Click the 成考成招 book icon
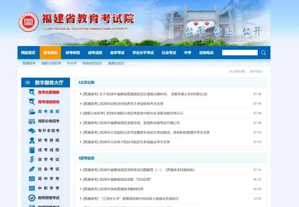 tap(32, 150)
